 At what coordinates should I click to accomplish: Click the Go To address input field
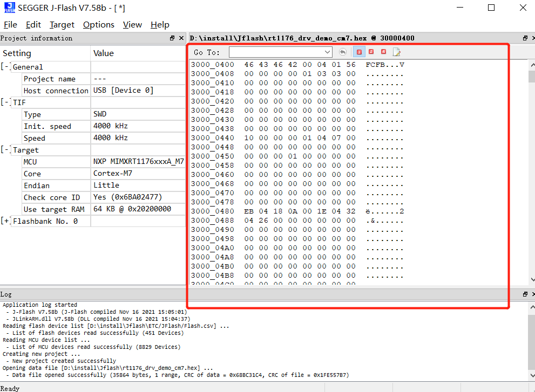[275, 52]
